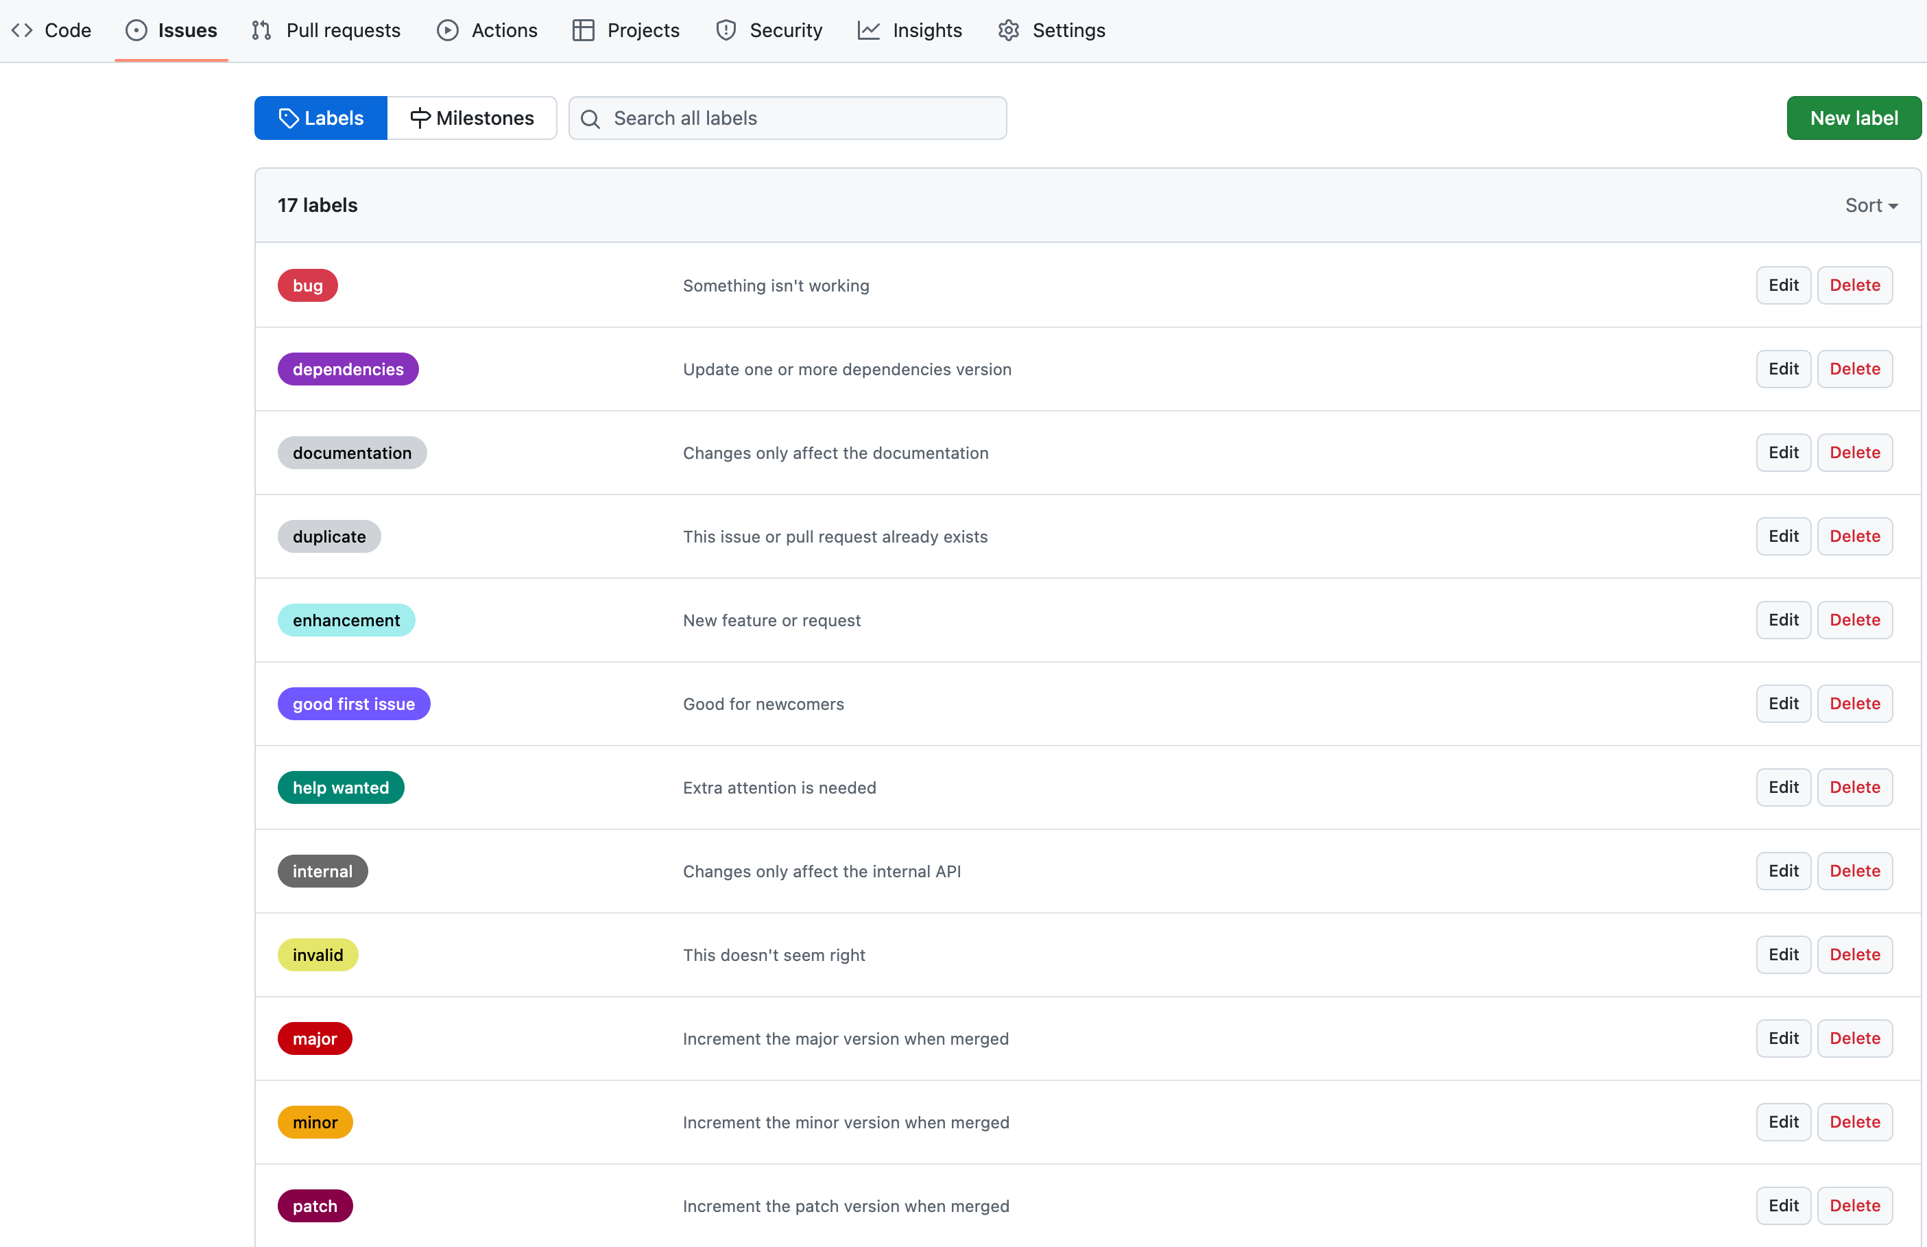Click Search all labels input field
The height and width of the screenshot is (1247, 1927).
[787, 117]
